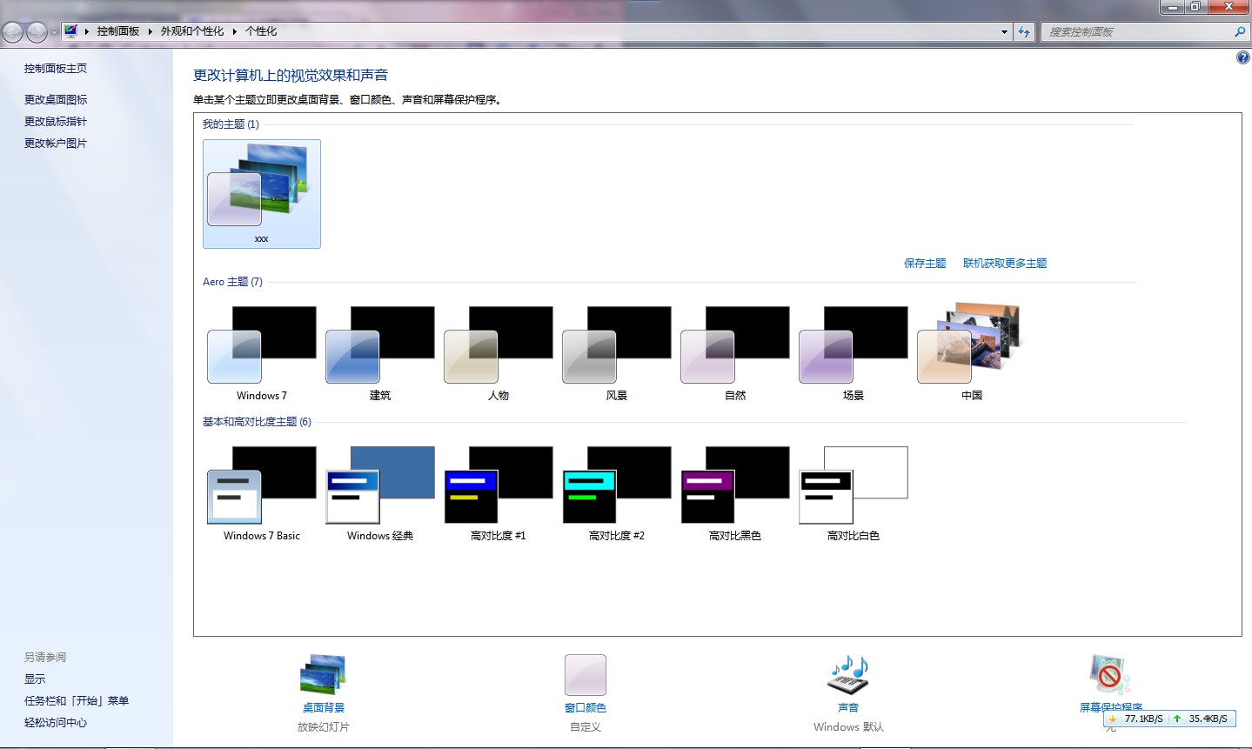Viewport: 1252px width, 749px height.
Task: Apply the 自然 Aero theme
Action: 735,353
